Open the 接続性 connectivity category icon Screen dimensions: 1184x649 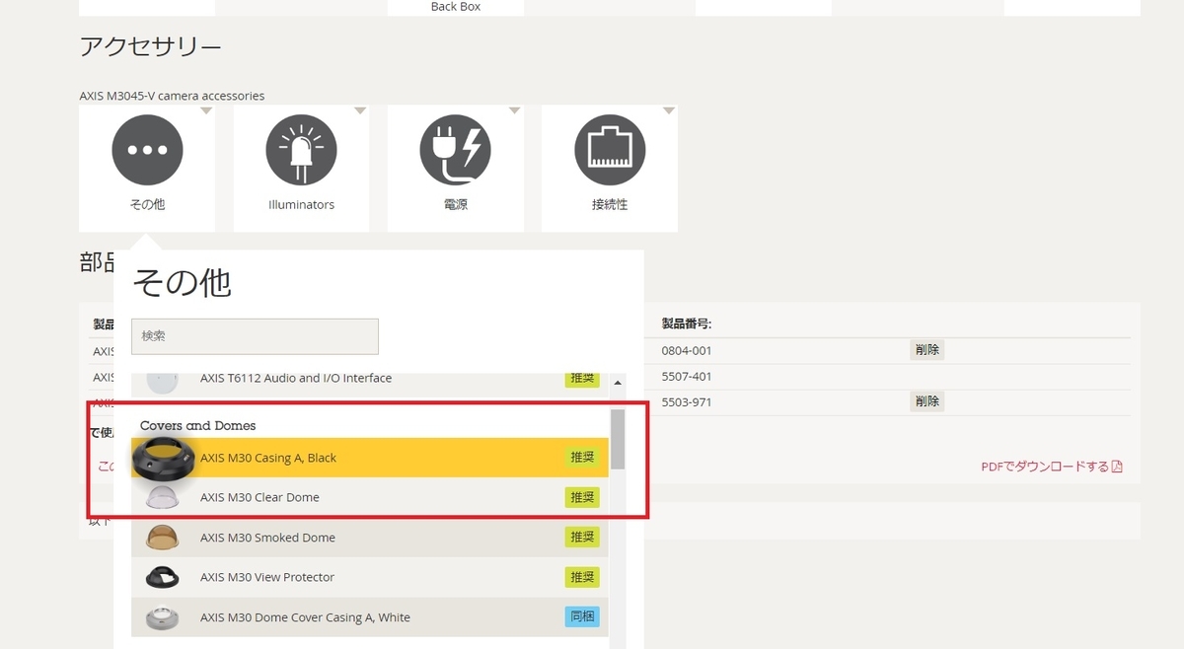click(610, 151)
